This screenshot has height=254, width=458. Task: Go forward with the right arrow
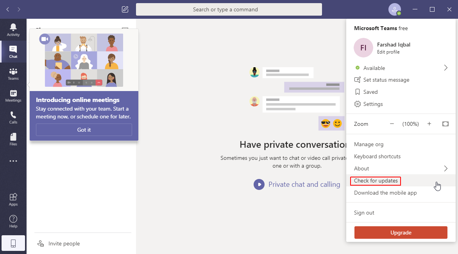point(19,9)
